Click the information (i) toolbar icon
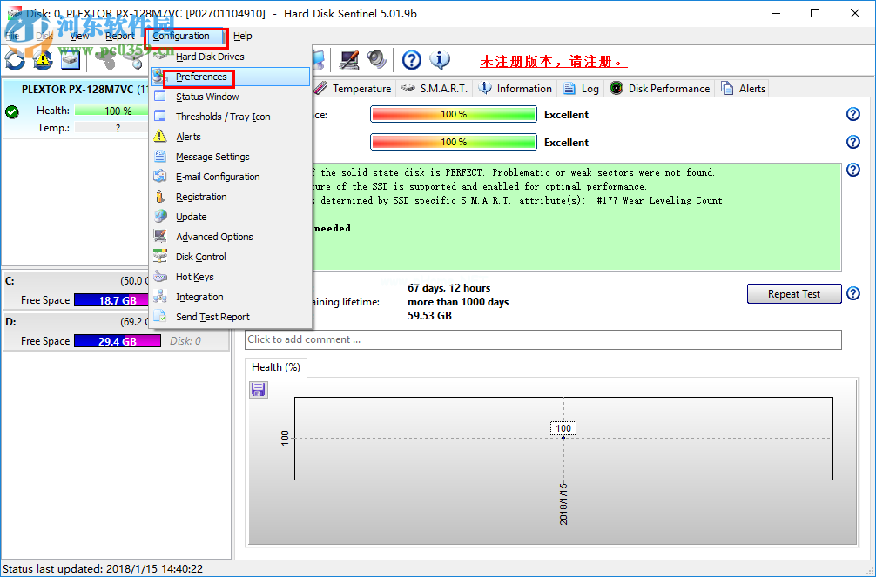The image size is (876, 577). tap(441, 60)
